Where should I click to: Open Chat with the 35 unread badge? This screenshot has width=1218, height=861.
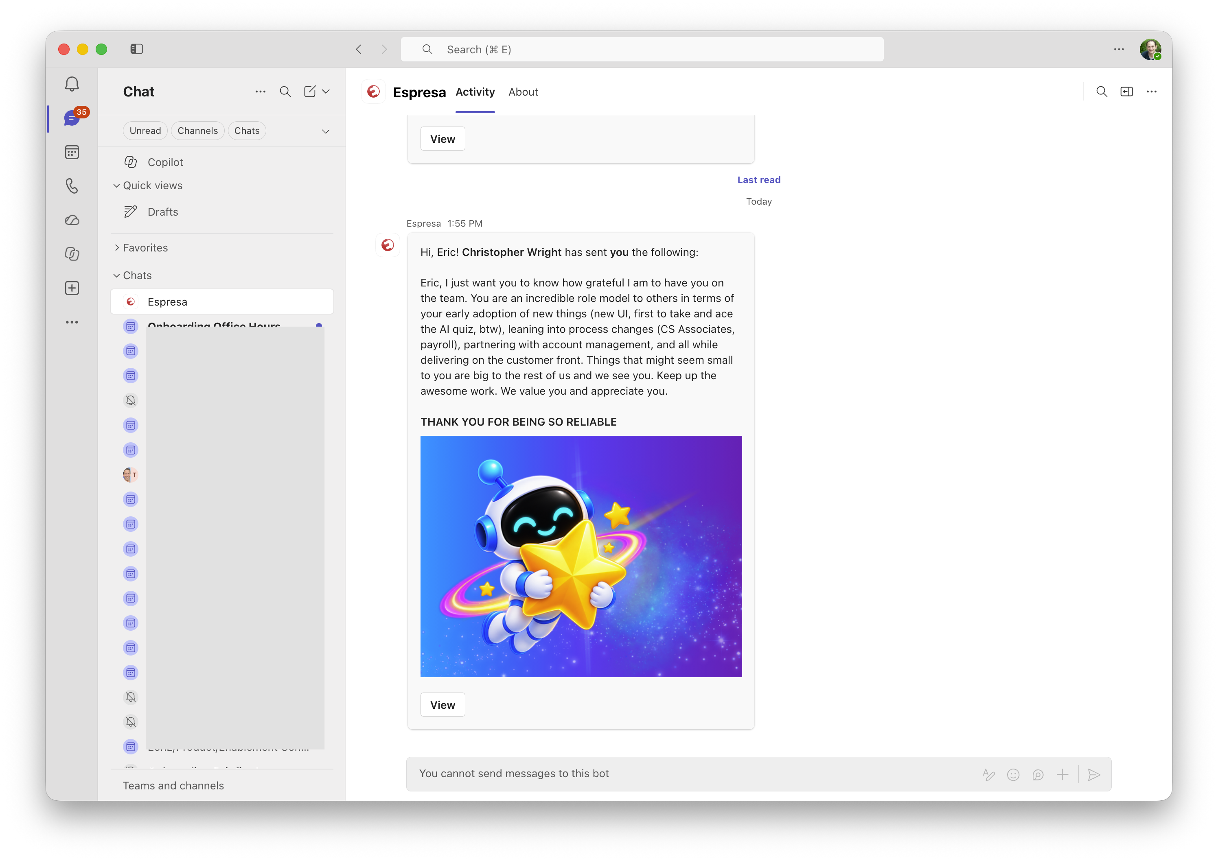click(72, 118)
